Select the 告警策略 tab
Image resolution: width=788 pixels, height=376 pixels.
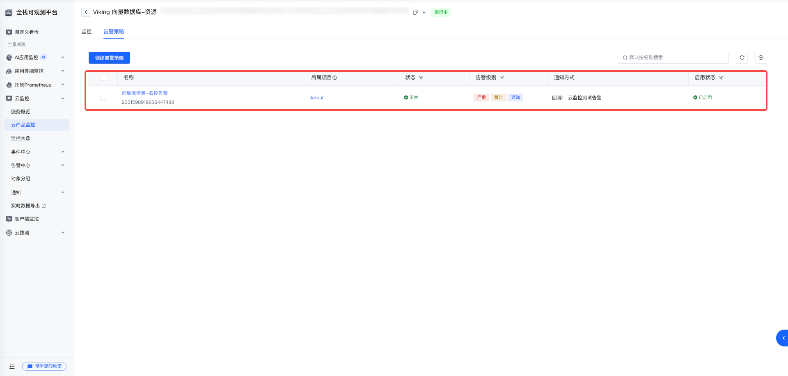[114, 32]
